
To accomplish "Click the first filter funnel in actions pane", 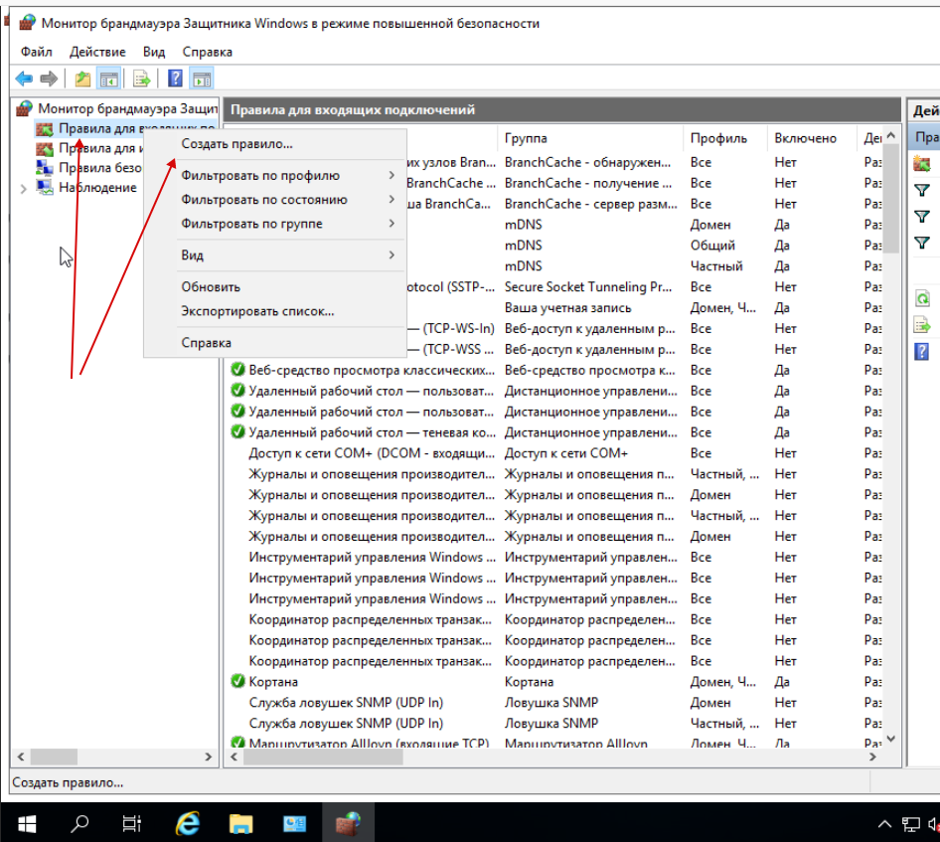I will pyautogui.click(x=922, y=191).
